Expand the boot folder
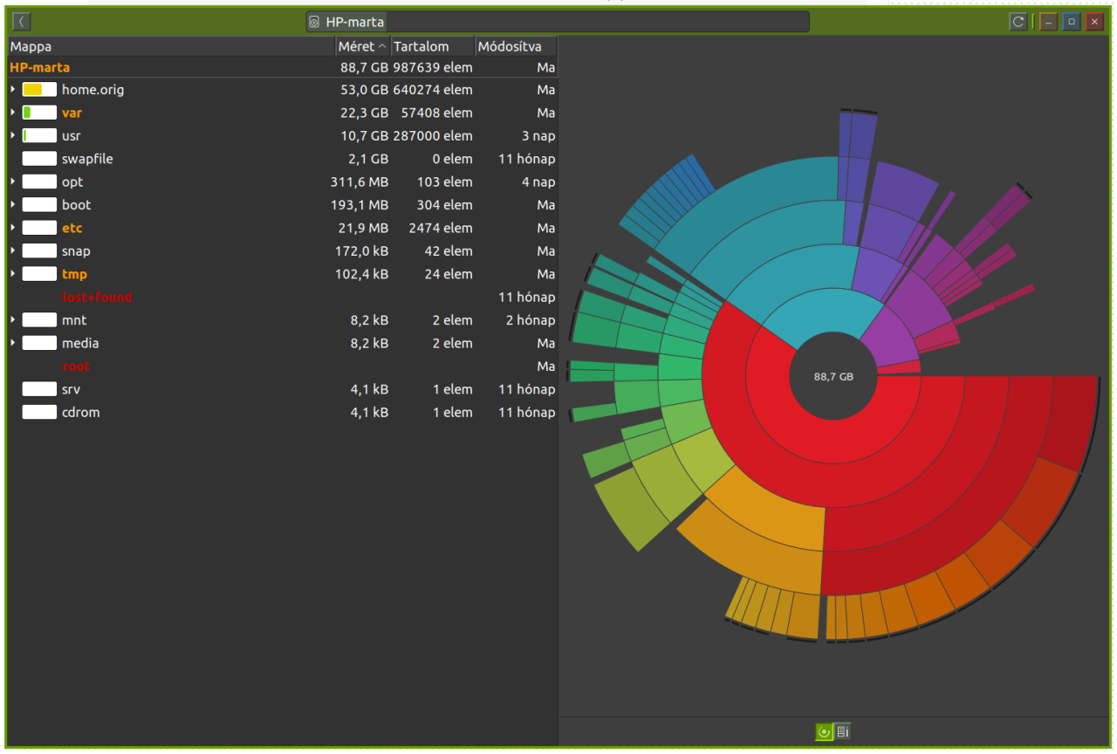This screenshot has width=1117, height=754. (x=13, y=205)
